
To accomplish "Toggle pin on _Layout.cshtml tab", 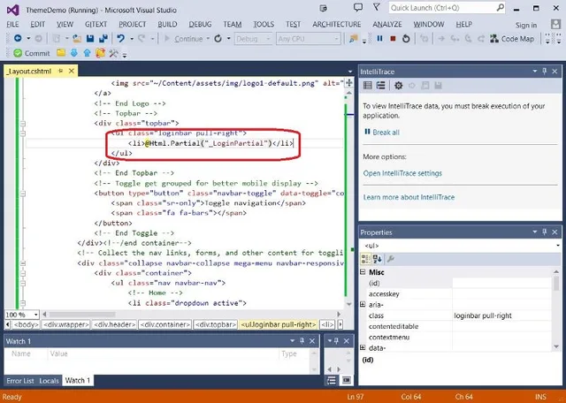I will coord(61,71).
